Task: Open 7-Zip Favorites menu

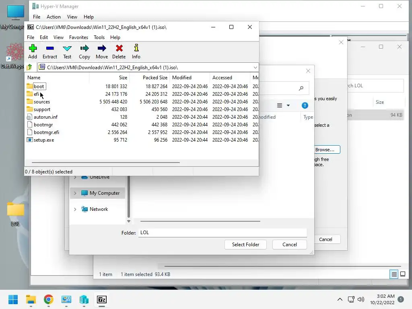Action: pyautogui.click(x=78, y=37)
